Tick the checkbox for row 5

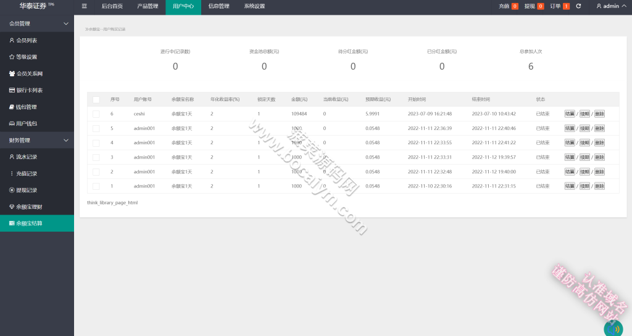[x=96, y=128]
